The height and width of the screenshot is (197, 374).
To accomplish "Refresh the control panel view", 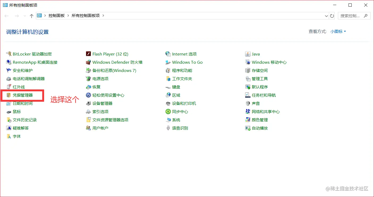I will pos(332,16).
